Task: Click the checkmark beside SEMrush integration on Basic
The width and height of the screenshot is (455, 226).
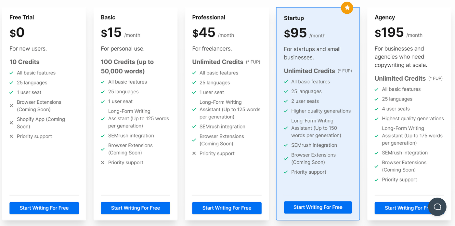Action: [103, 136]
